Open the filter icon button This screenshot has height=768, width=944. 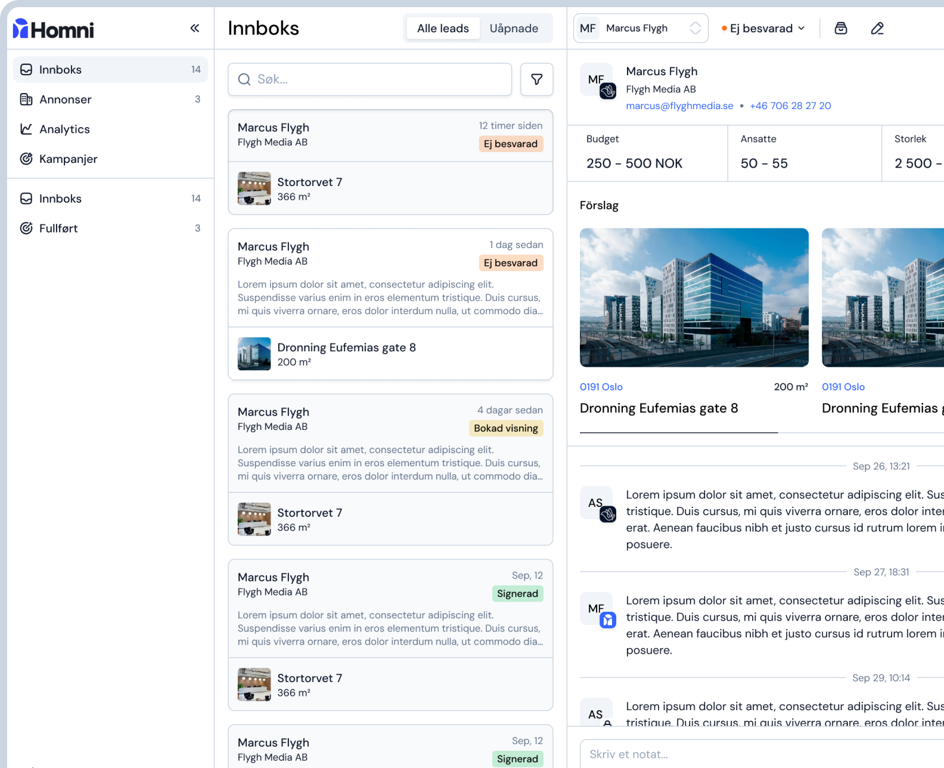pyautogui.click(x=536, y=79)
